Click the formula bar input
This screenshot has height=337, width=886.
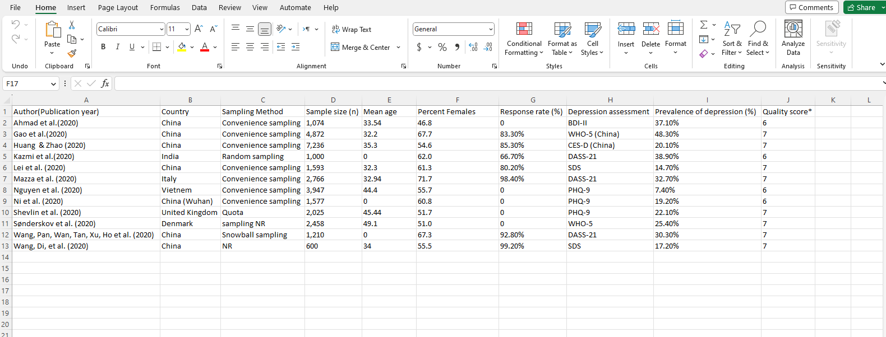(498, 83)
